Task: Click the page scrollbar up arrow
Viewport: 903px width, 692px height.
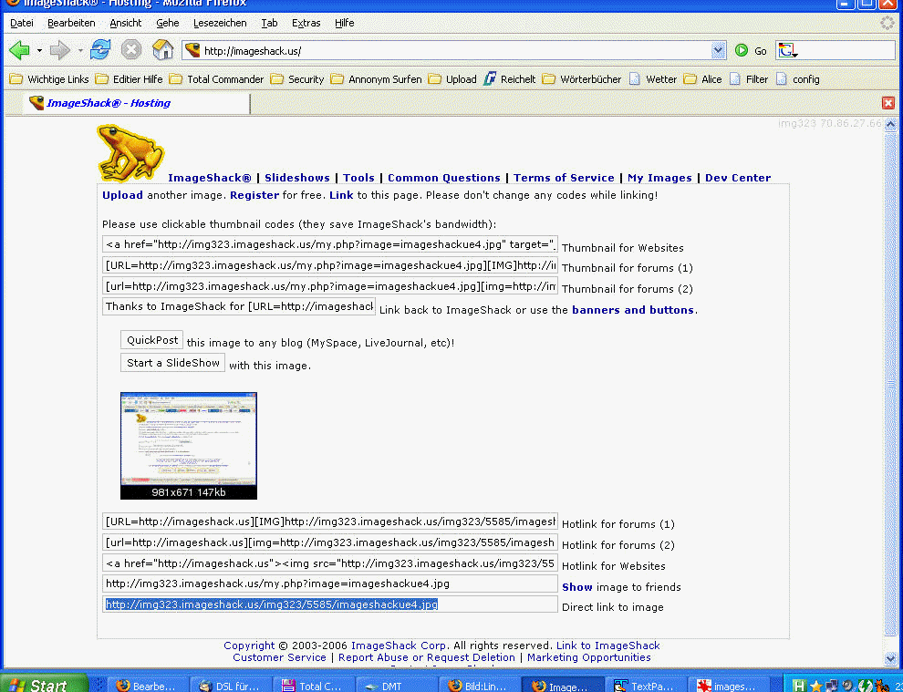Action: (x=890, y=124)
